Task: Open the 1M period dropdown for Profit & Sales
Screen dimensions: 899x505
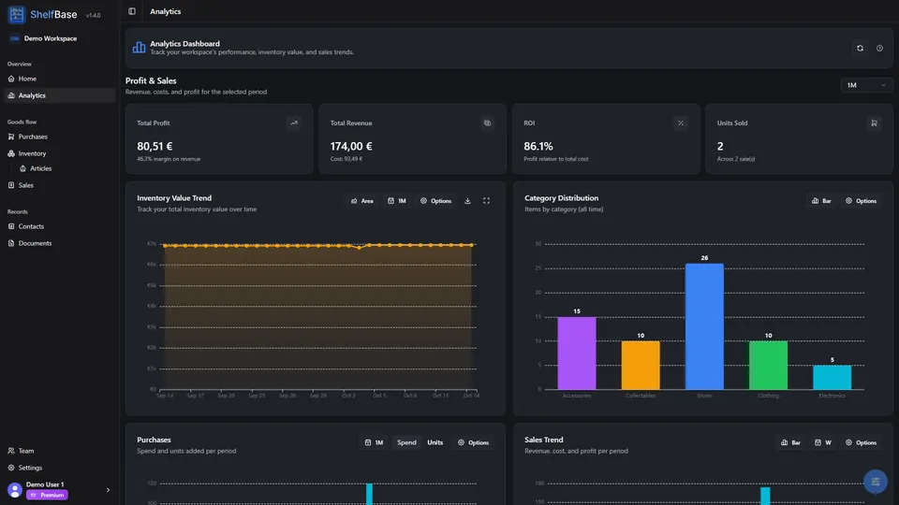Action: (866, 85)
